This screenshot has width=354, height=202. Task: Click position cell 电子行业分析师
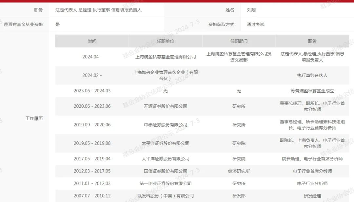click(x=312, y=184)
